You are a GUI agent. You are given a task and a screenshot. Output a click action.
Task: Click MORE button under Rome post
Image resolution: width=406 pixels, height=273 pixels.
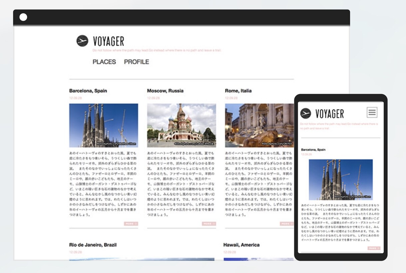(x=287, y=224)
